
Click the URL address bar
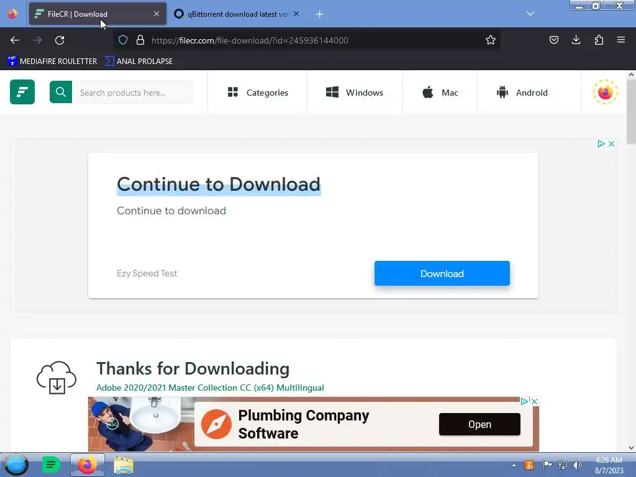coord(308,40)
